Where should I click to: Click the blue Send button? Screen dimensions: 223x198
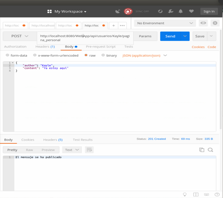[x=170, y=36]
